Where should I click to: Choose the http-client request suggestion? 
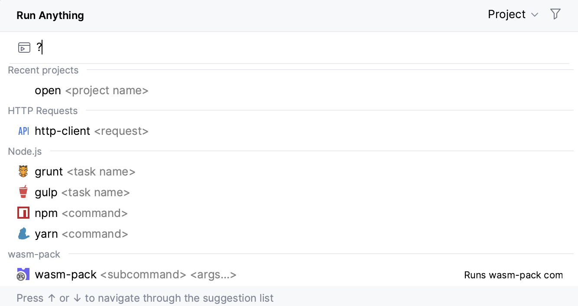click(91, 131)
